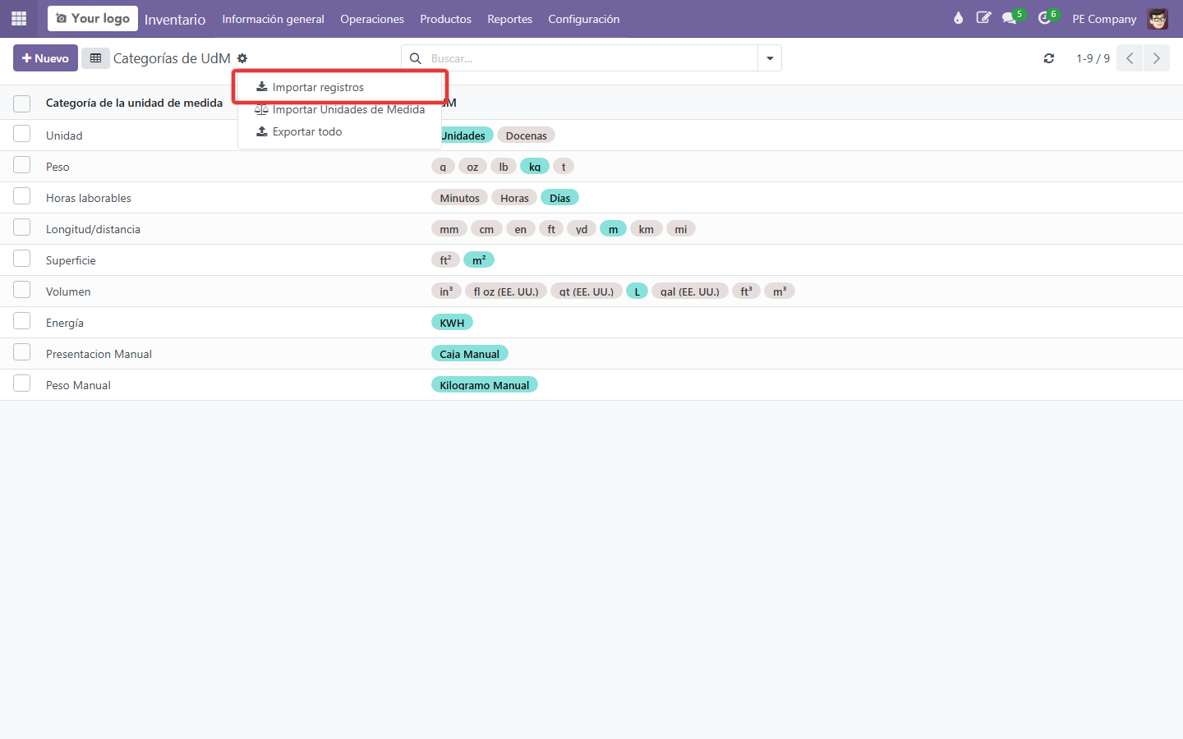Click the Días unit tag
Screen dimensions: 1183x739
pyautogui.click(x=559, y=198)
